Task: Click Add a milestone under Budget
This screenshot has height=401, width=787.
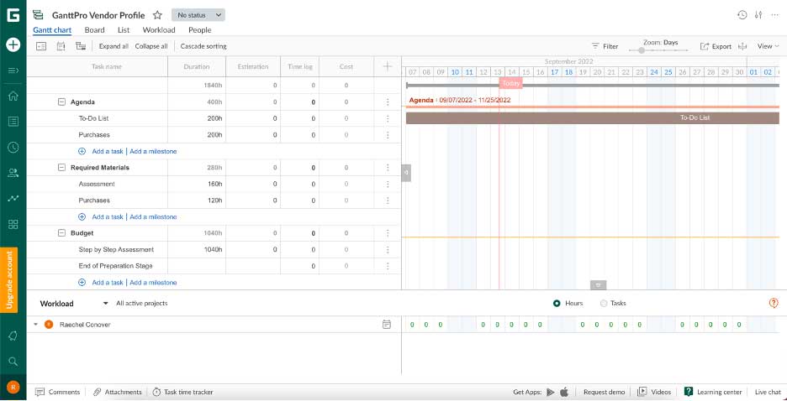Action: (153, 283)
